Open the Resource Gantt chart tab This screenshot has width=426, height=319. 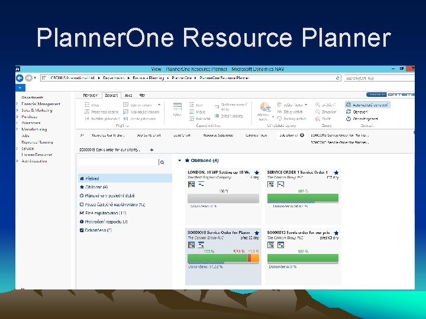108,135
